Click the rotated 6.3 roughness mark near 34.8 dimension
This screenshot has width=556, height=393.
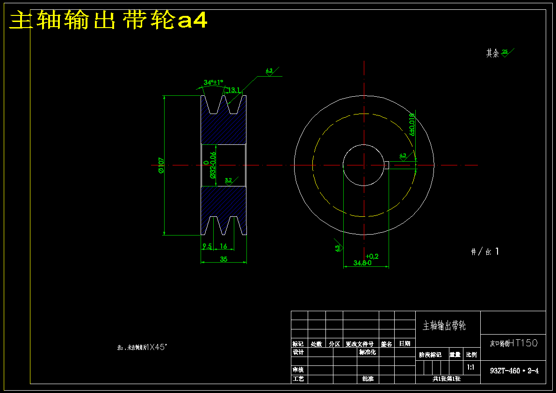[339, 247]
